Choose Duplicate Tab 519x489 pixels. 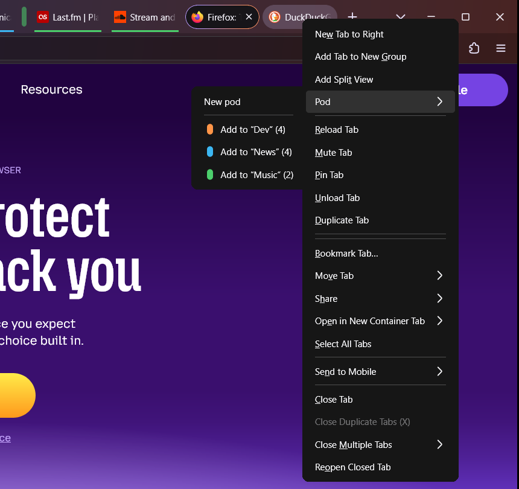coord(380,220)
